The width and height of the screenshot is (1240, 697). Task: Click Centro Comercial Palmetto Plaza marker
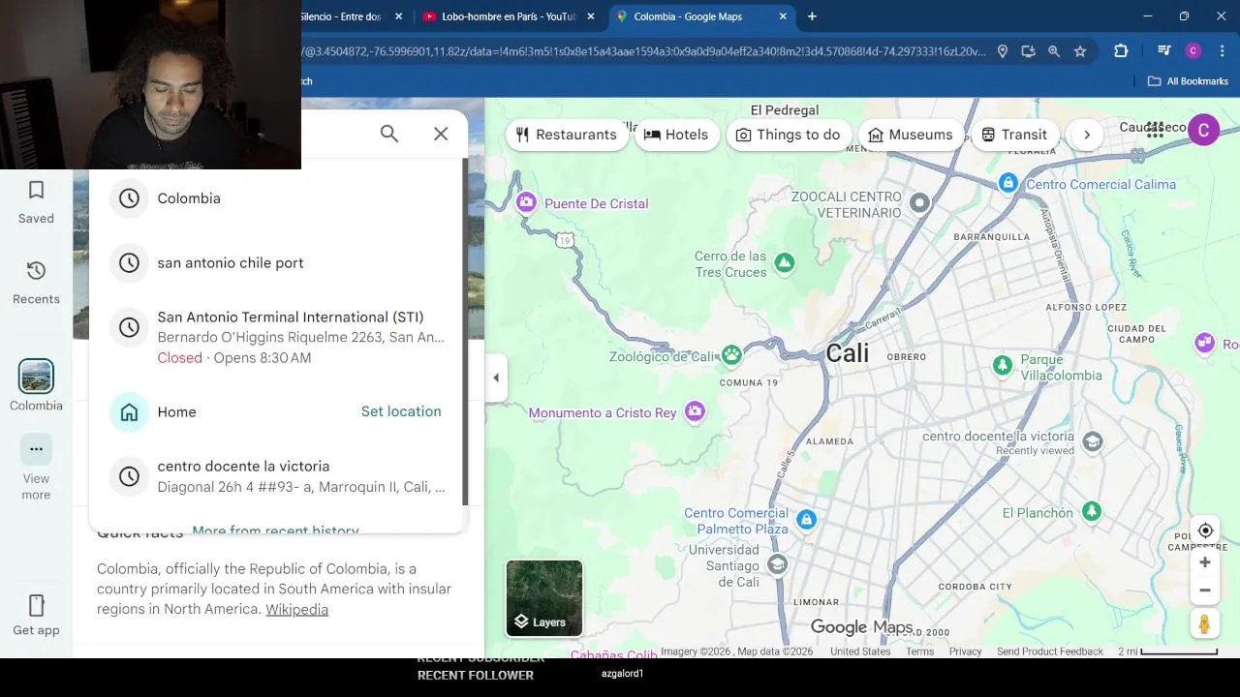(806, 520)
